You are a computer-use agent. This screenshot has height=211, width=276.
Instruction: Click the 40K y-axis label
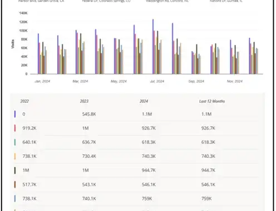(x=24, y=57)
